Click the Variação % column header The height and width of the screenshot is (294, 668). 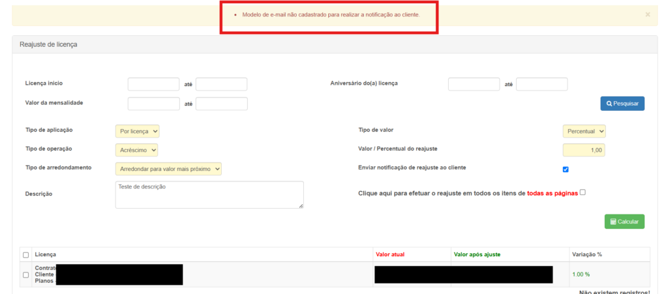tap(586, 254)
